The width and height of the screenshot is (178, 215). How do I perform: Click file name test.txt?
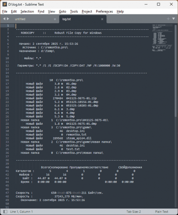(x=73, y=149)
